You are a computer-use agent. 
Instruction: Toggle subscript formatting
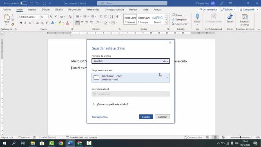pos(42,23)
